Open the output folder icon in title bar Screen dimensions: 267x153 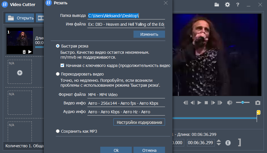[x=217, y=5]
